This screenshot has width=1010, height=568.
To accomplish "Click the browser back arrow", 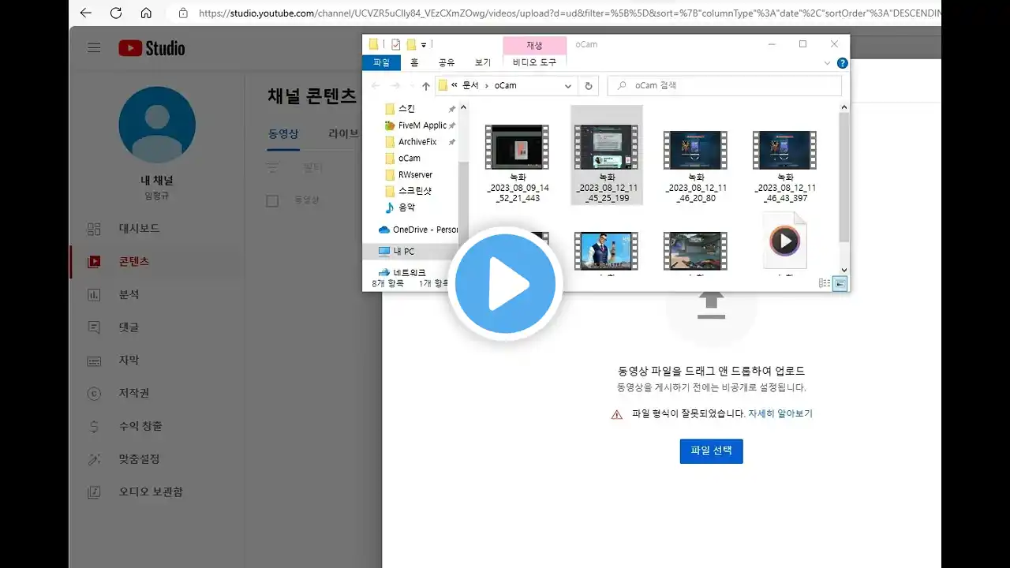I will click(x=86, y=13).
